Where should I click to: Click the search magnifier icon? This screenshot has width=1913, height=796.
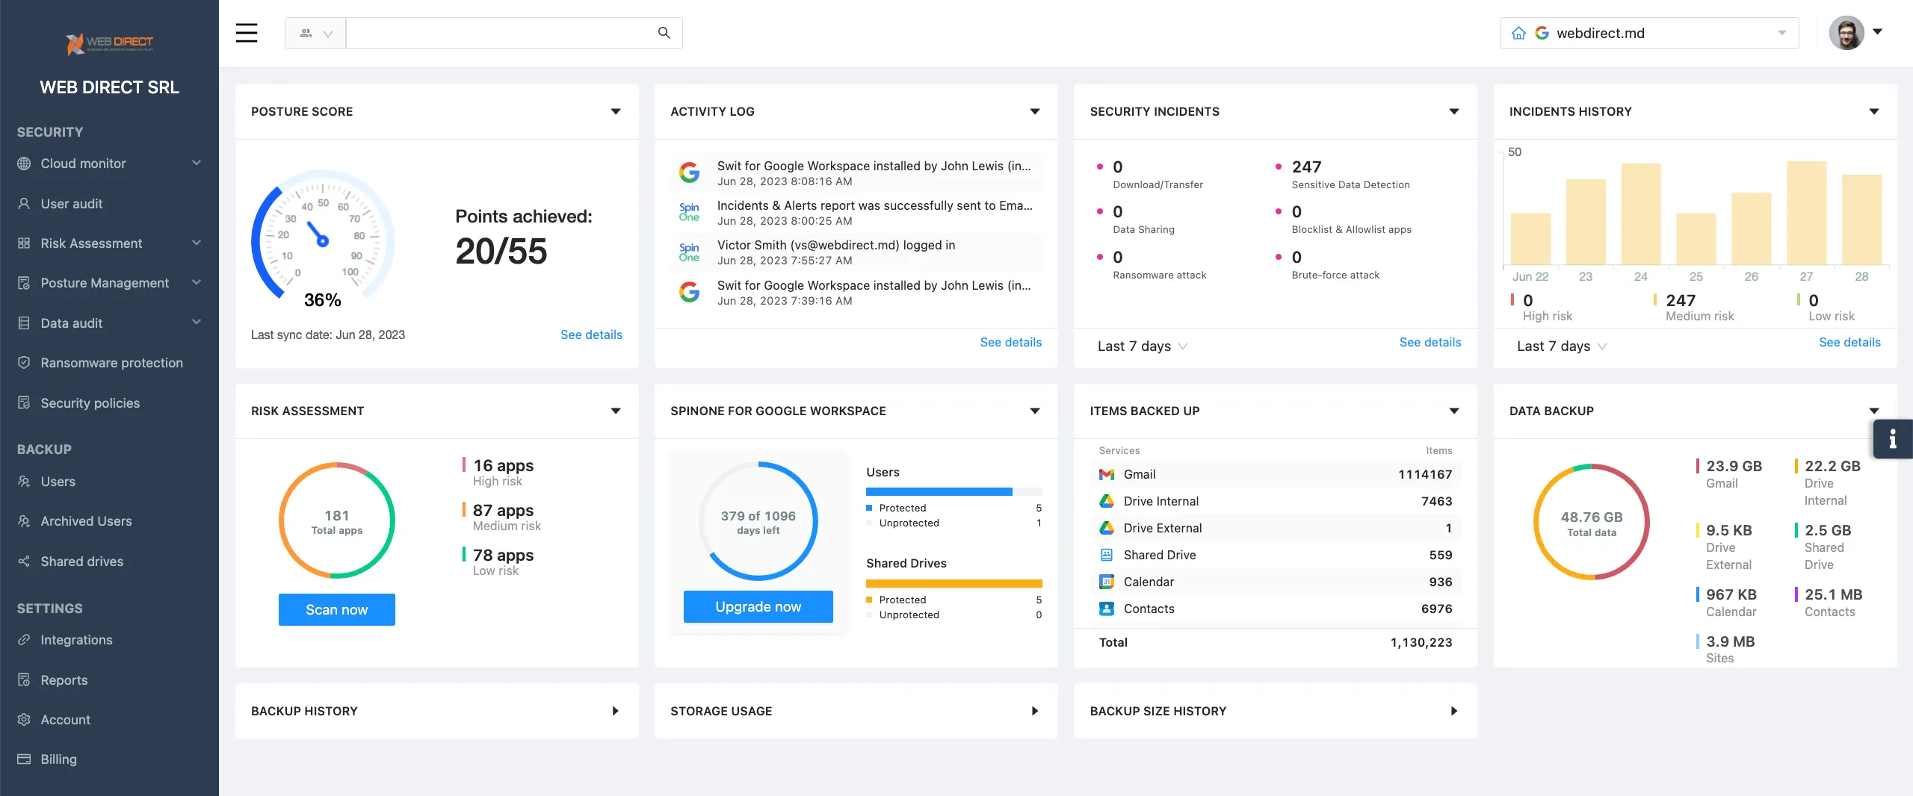tap(664, 33)
